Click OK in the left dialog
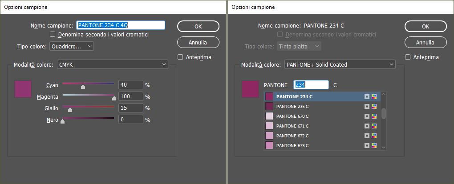 pos(199,26)
